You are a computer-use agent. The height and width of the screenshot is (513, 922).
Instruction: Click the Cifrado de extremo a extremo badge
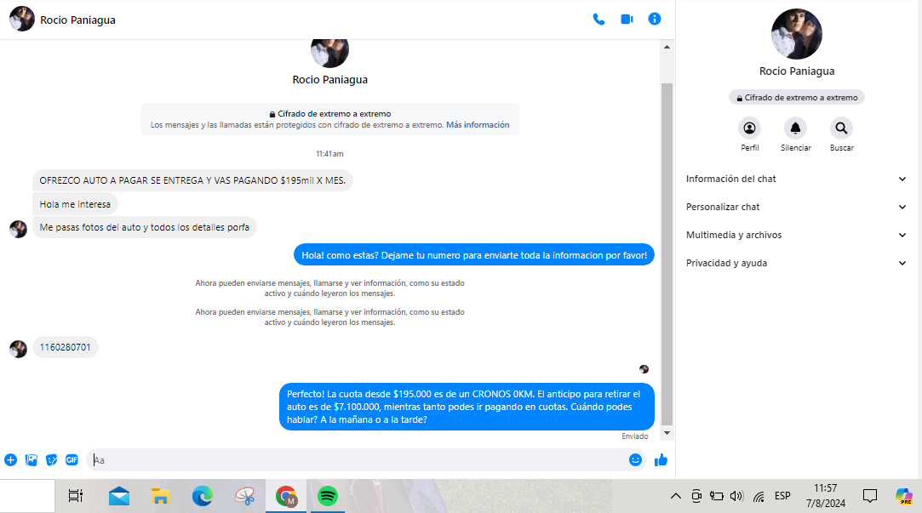796,98
